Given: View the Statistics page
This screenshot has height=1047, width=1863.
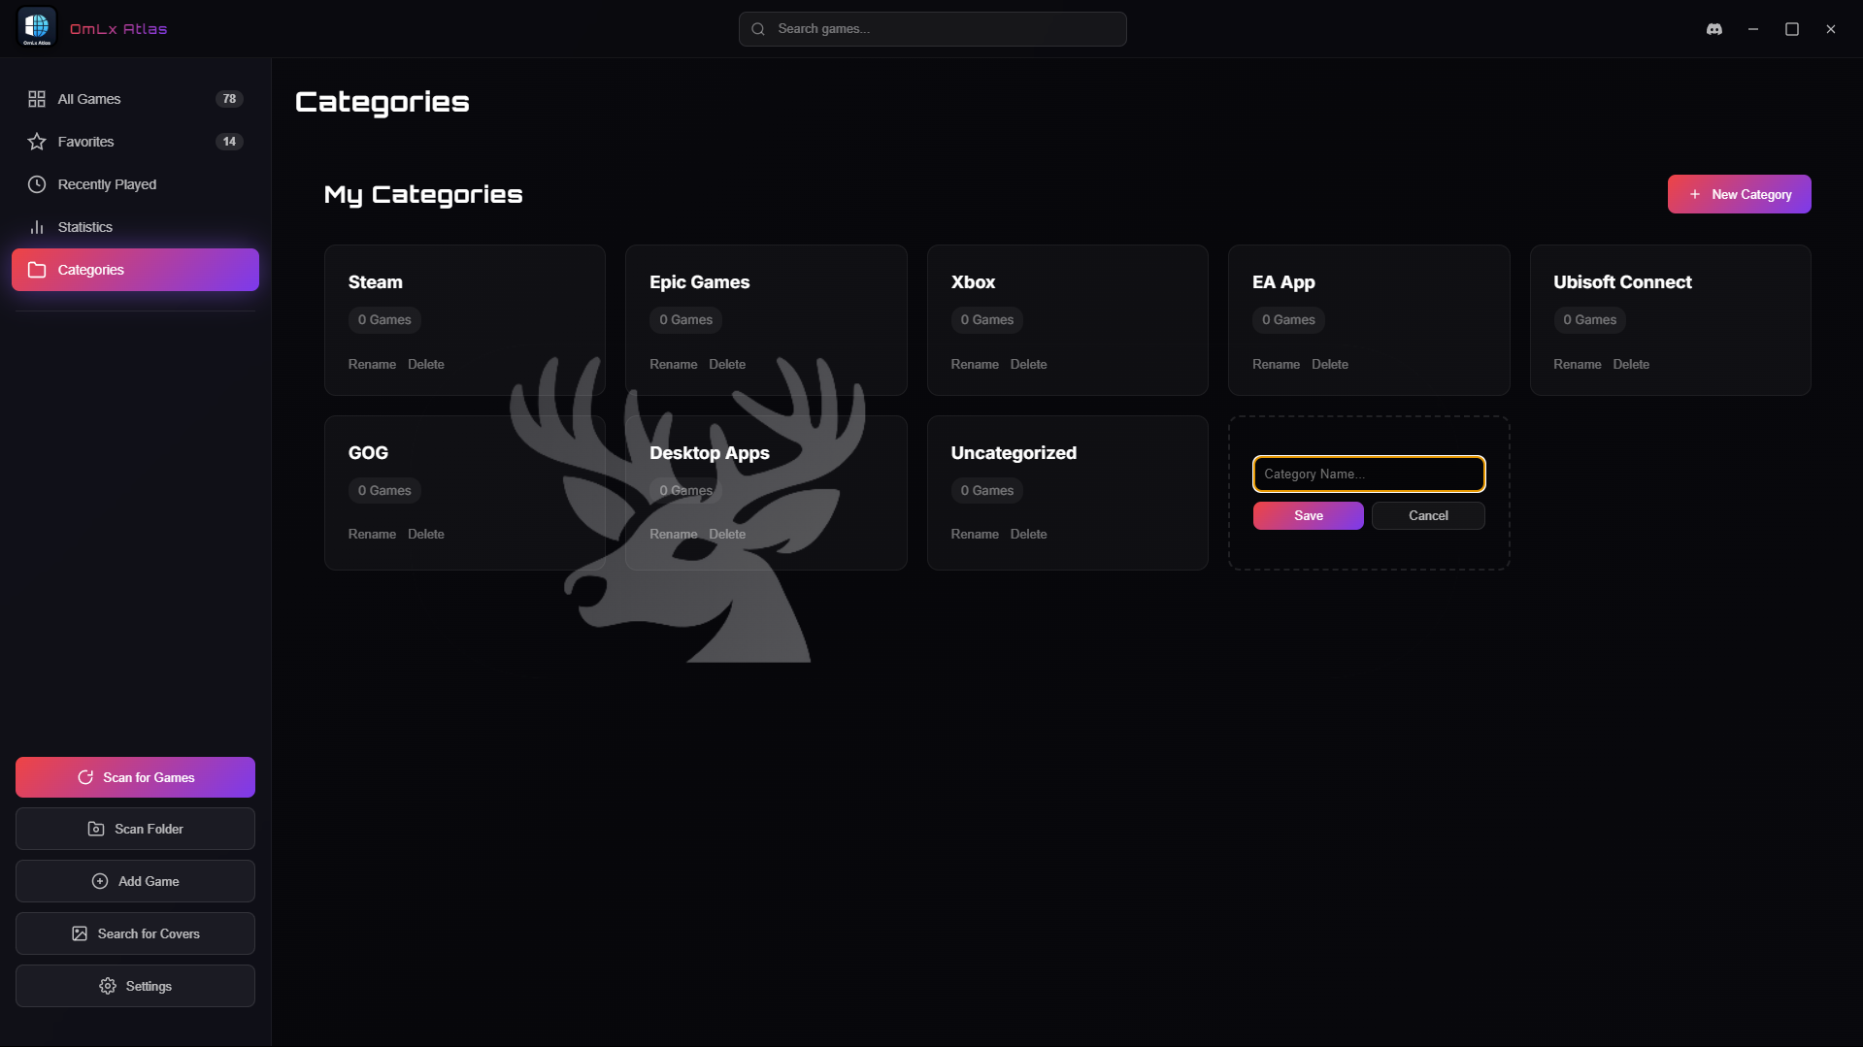Looking at the screenshot, I should coord(135,227).
